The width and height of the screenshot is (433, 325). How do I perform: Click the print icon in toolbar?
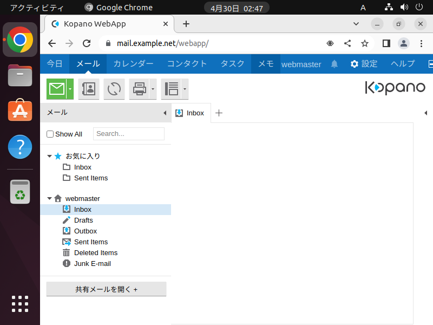point(140,89)
